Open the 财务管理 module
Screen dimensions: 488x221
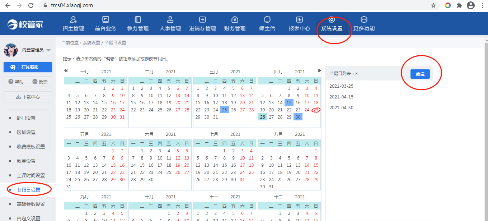pos(235,24)
